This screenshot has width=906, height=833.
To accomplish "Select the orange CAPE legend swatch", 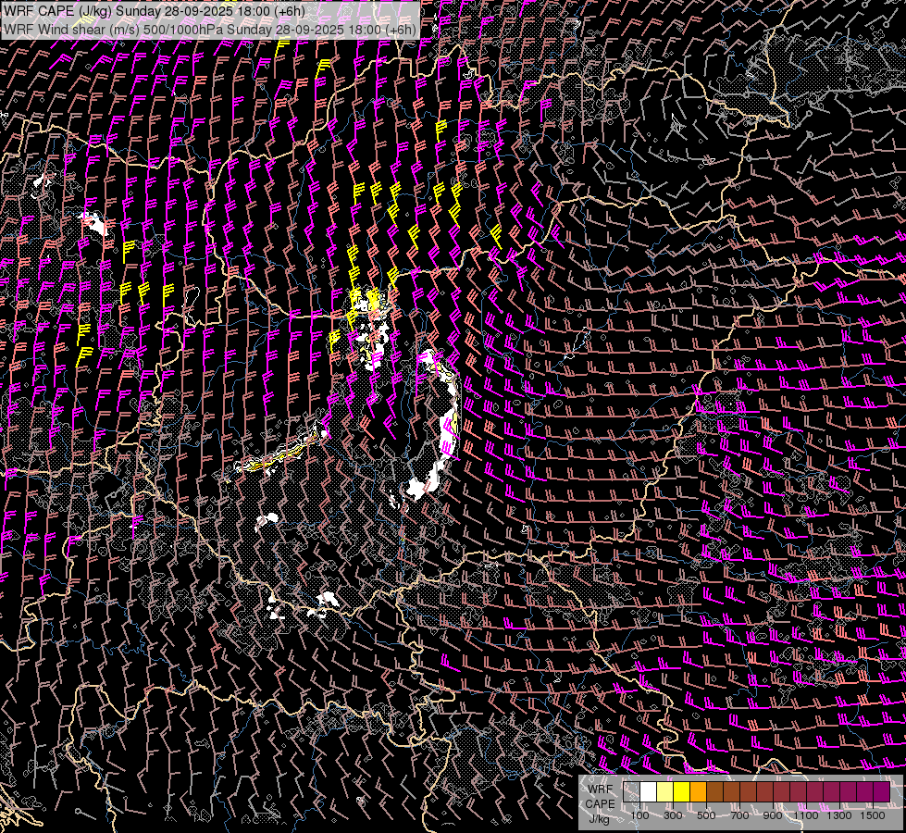I will [x=699, y=791].
